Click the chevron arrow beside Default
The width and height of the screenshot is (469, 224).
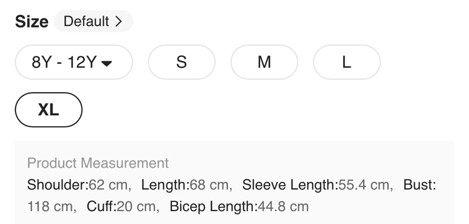click(x=119, y=22)
